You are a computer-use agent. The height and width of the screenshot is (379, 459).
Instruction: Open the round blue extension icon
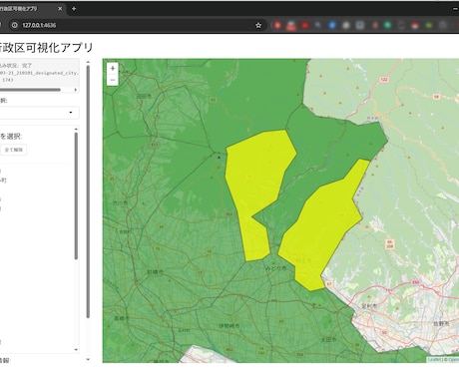[x=332, y=25]
